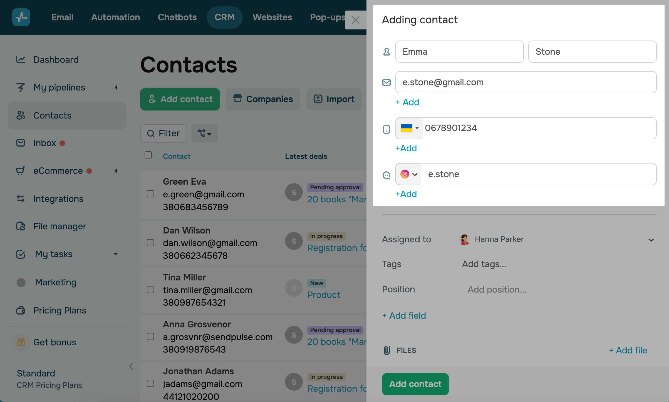Check the select-all contacts checkbox
This screenshot has height=402, width=669.
click(148, 155)
